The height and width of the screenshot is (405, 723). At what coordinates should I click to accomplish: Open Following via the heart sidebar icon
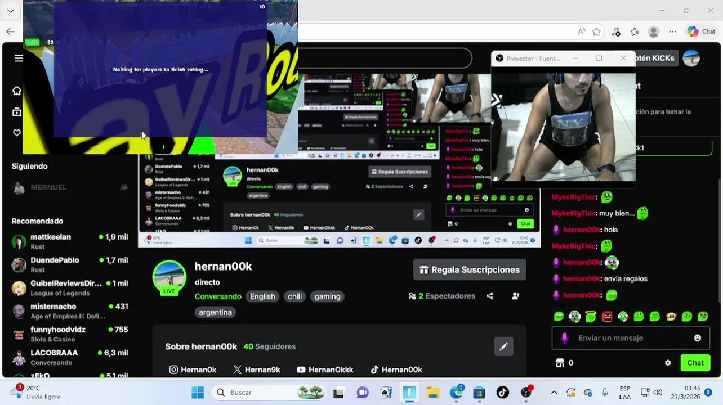point(17,133)
